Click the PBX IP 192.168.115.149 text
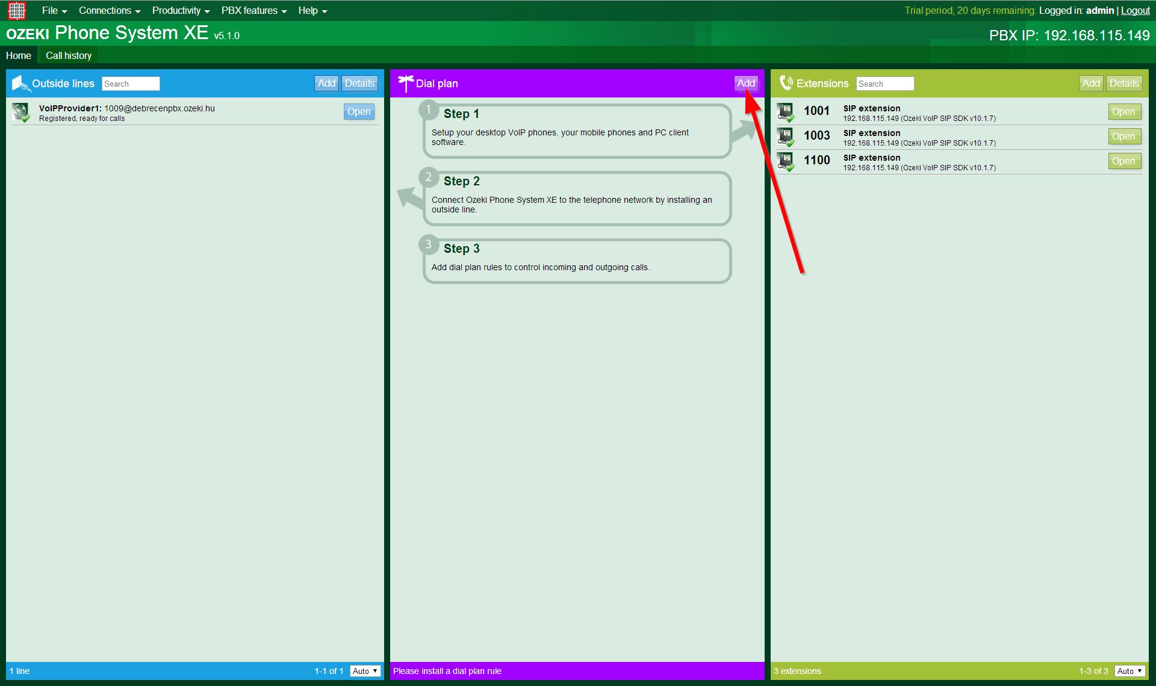The width and height of the screenshot is (1156, 686). coord(1069,36)
